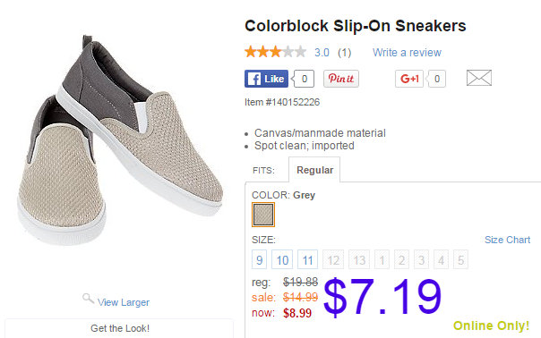541x338 pixels.
Task: Select size 10
Action: pos(282,259)
